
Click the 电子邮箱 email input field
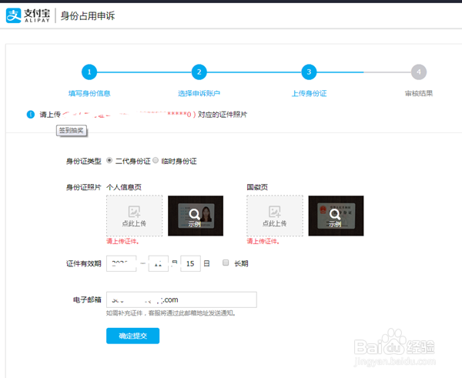[x=182, y=299]
